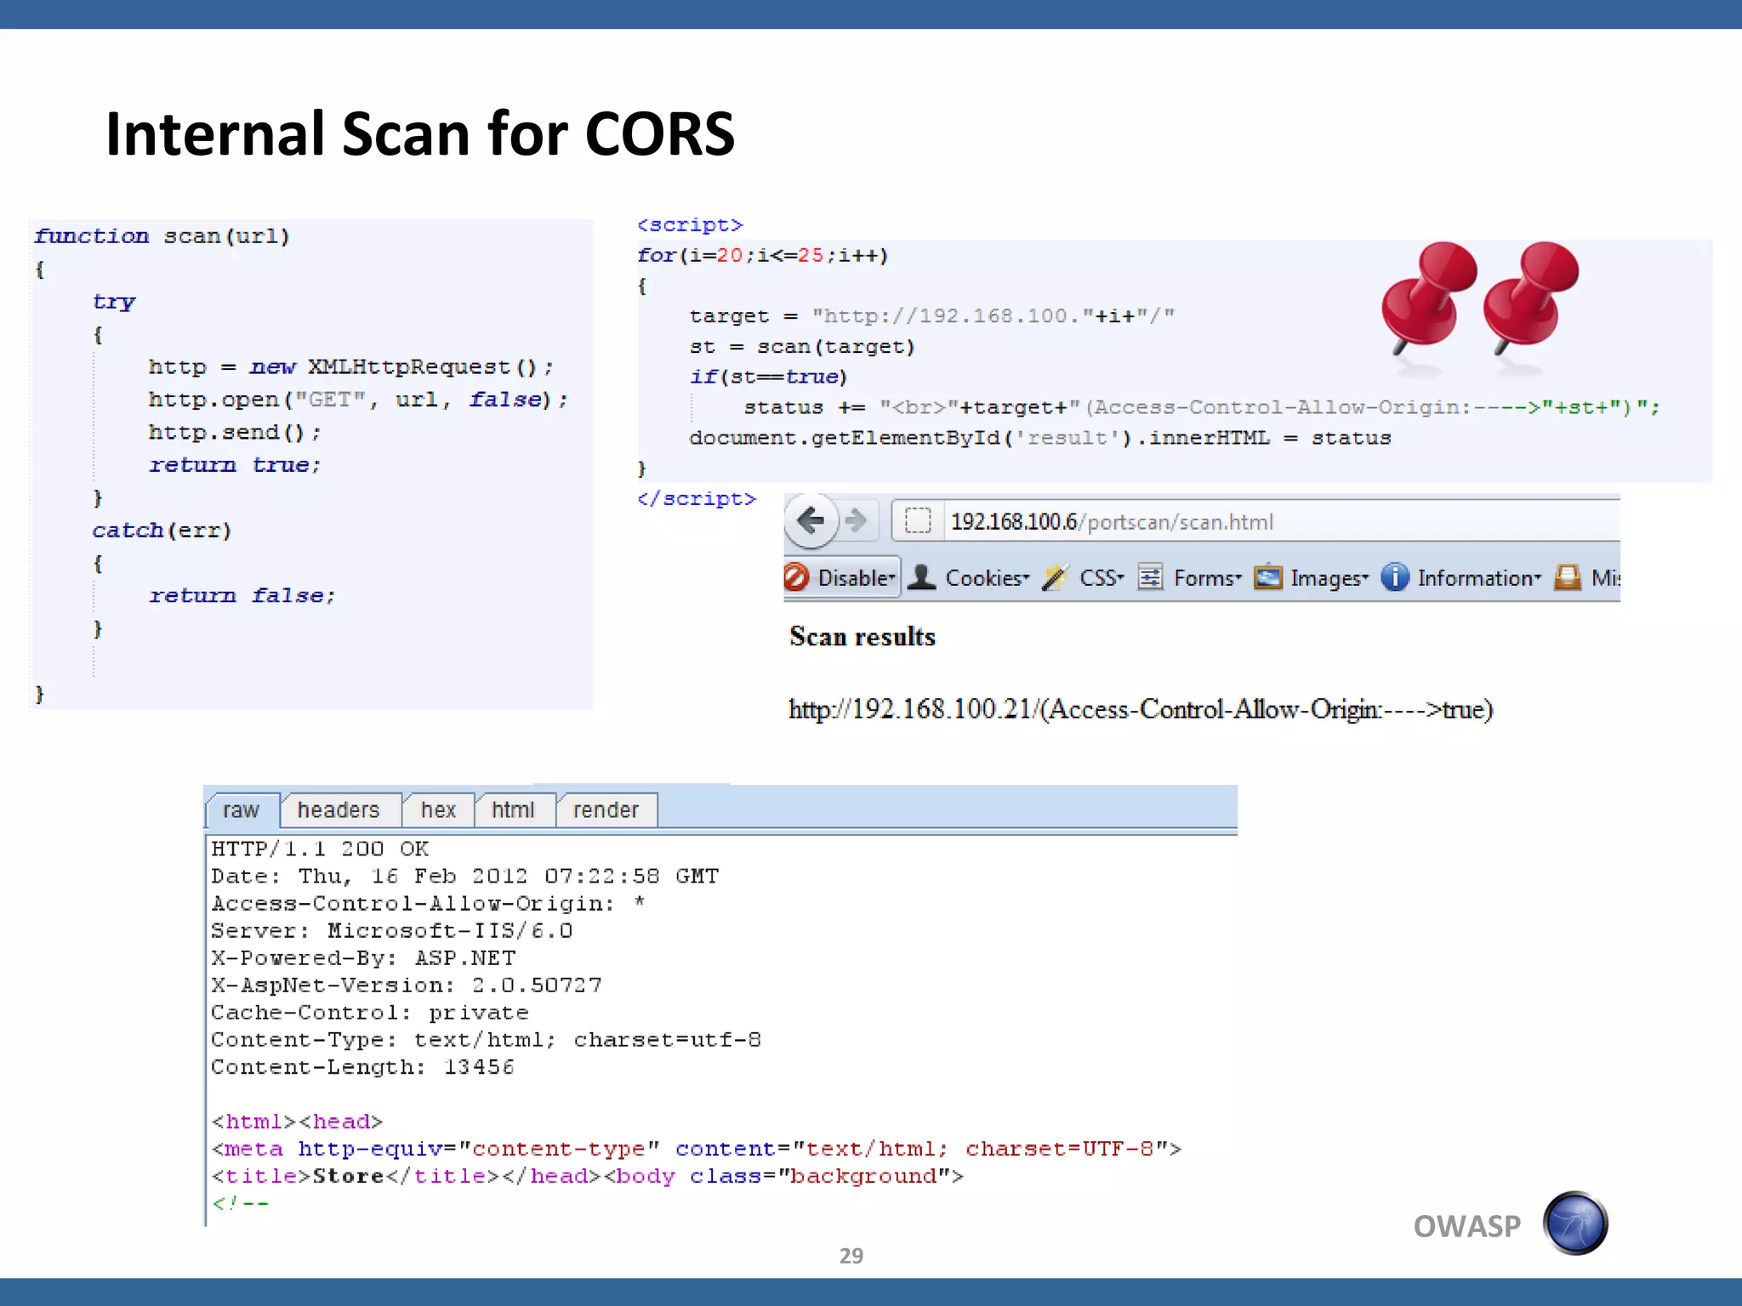Open the html tab

[x=513, y=810]
